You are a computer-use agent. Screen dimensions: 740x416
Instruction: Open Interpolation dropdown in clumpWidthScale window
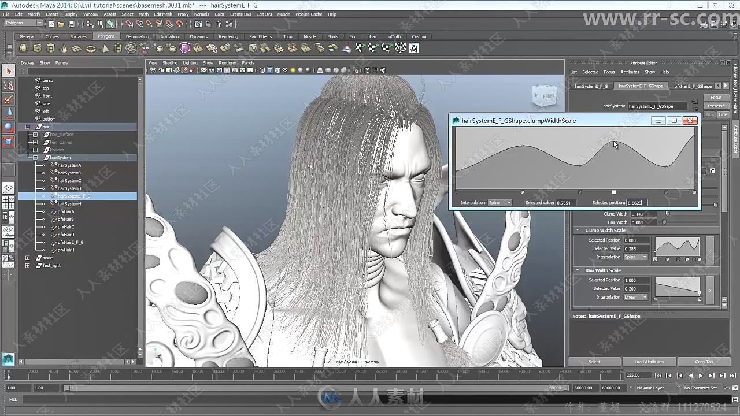pyautogui.click(x=500, y=203)
